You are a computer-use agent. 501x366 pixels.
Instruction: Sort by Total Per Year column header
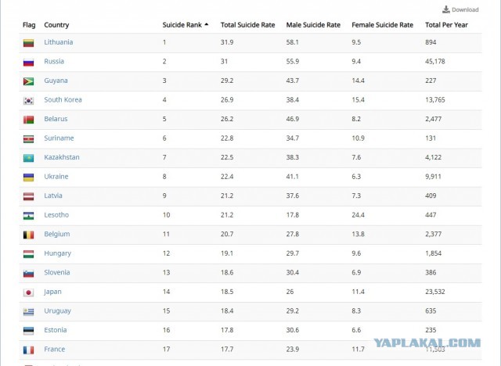[x=446, y=25]
